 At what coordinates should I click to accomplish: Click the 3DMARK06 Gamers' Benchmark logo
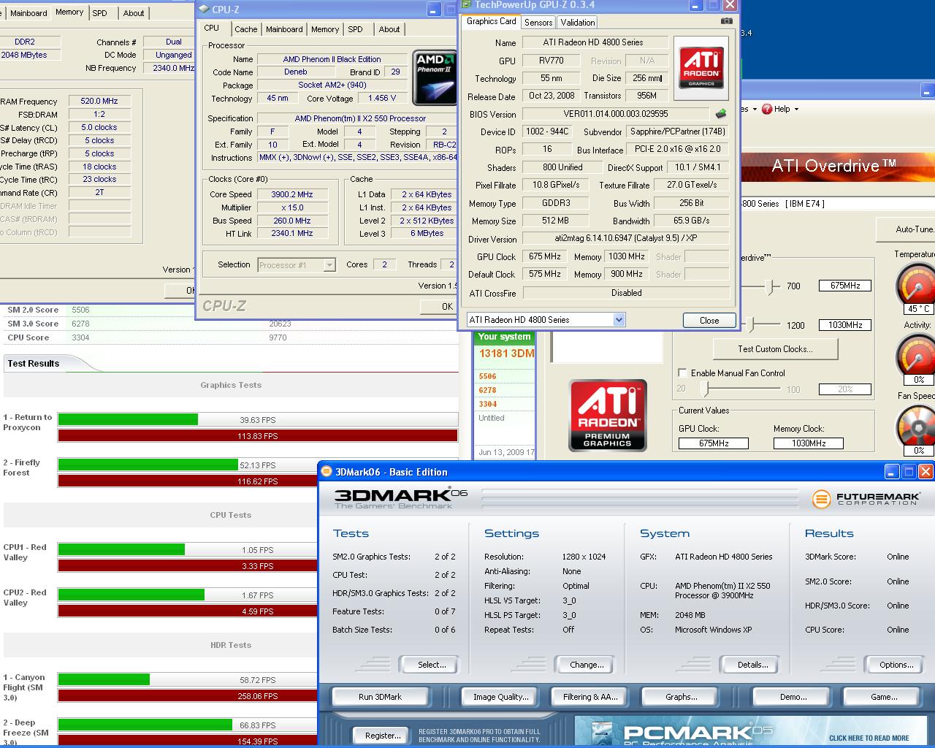(x=401, y=498)
